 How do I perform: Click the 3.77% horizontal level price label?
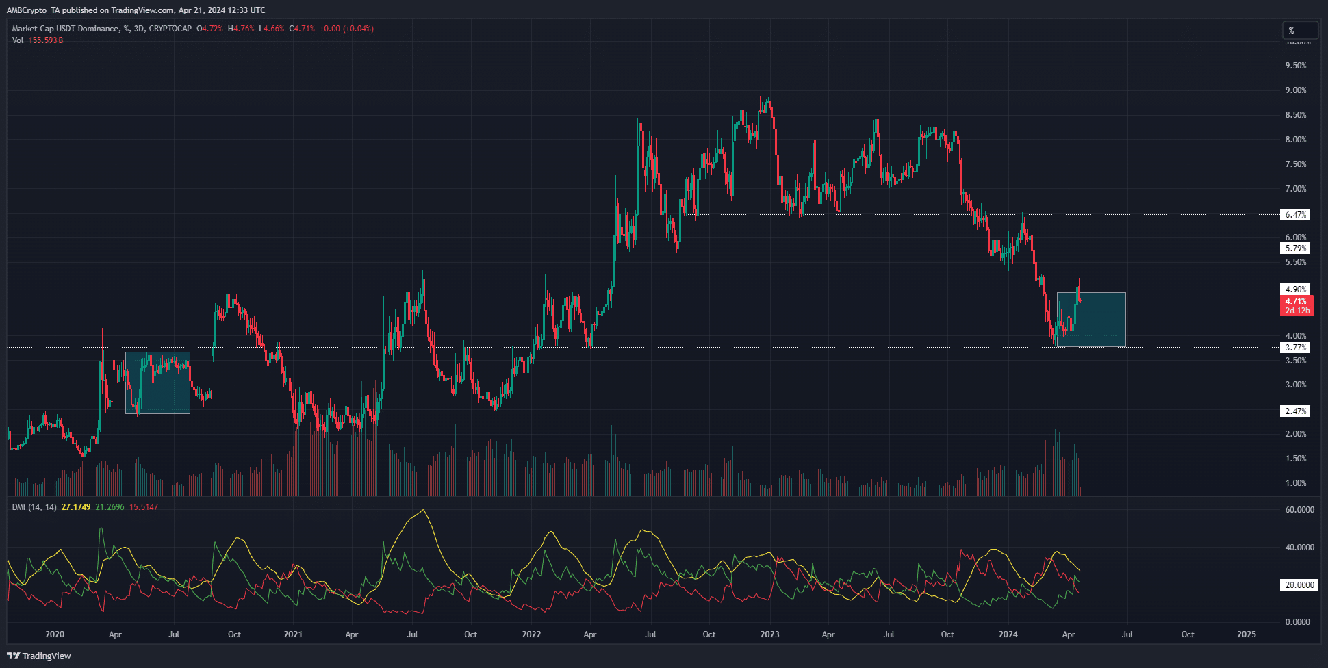tap(1295, 348)
